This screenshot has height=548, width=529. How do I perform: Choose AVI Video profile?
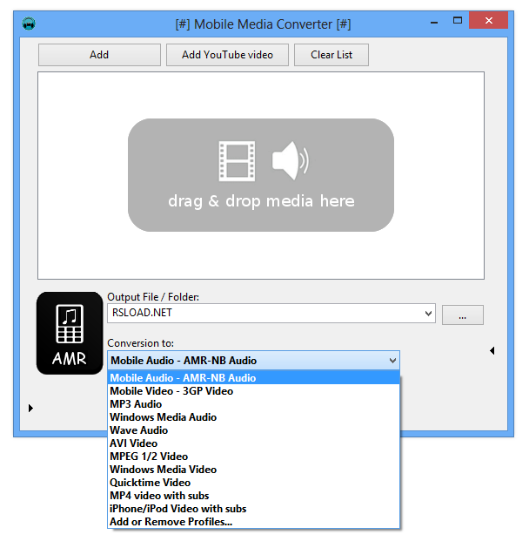coord(253,443)
